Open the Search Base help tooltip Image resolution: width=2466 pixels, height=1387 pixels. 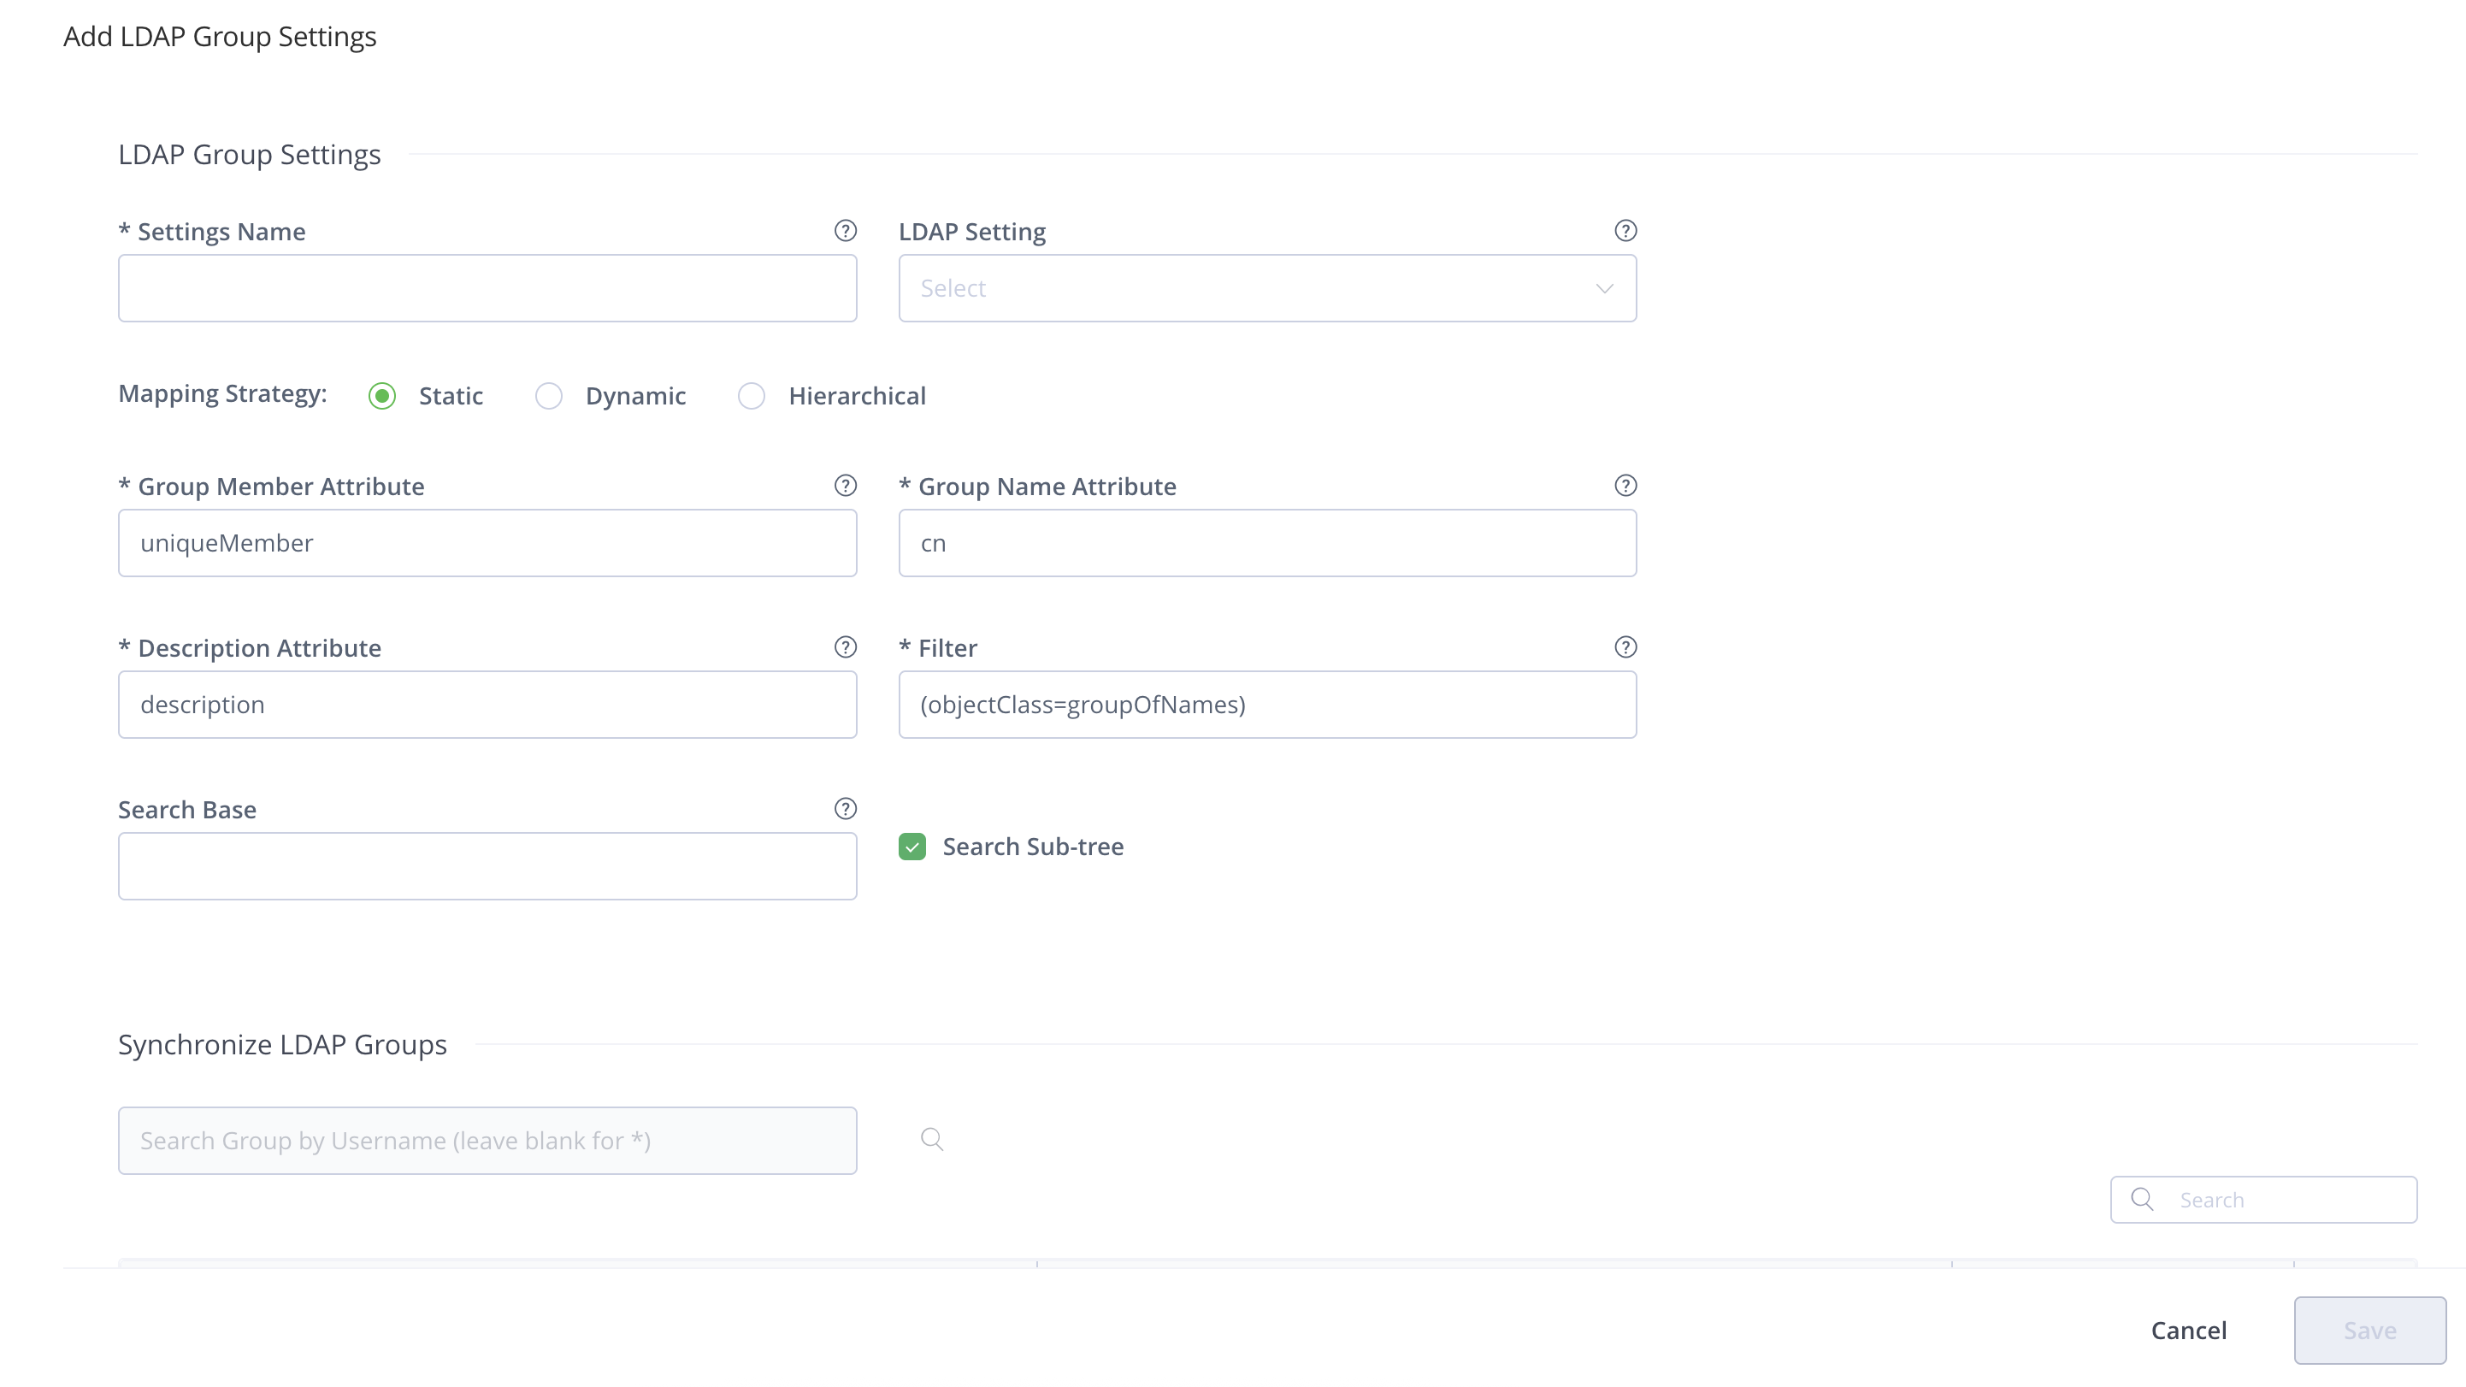846,809
